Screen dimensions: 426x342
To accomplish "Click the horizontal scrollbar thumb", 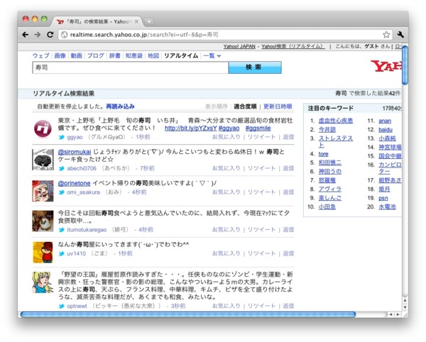I will click(188, 314).
